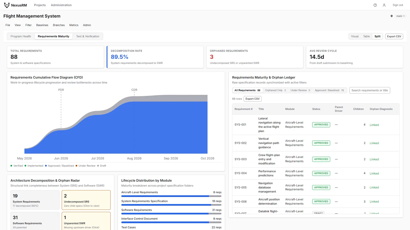Viewport: 410px width, 230px height.
Task: Open the Undecomposed SRS orphan card
Action: point(86,200)
